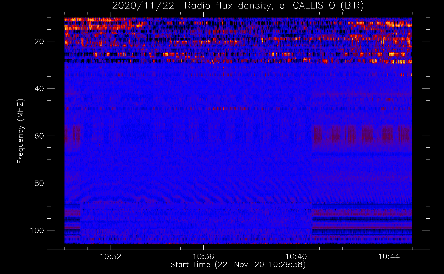Click the '100' frequency tick label
The width and height of the screenshot is (444, 274).
(x=37, y=230)
